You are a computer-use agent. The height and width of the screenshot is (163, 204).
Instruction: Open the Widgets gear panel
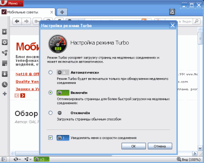point(5,42)
